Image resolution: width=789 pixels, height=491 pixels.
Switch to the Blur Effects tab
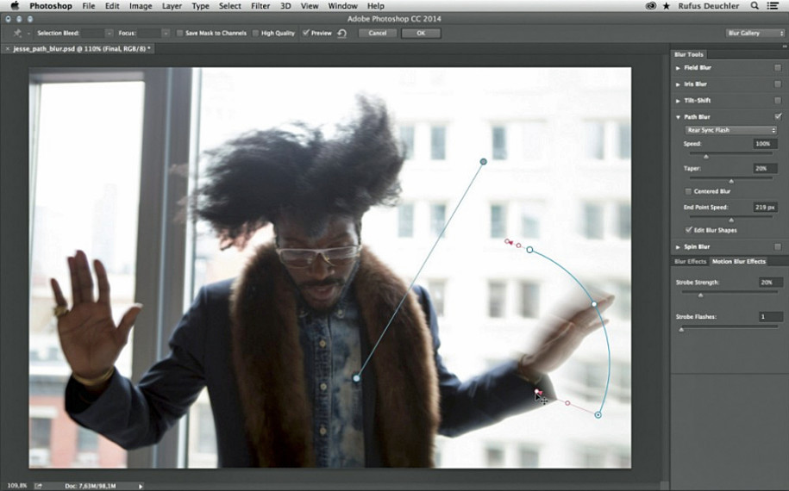(x=690, y=261)
